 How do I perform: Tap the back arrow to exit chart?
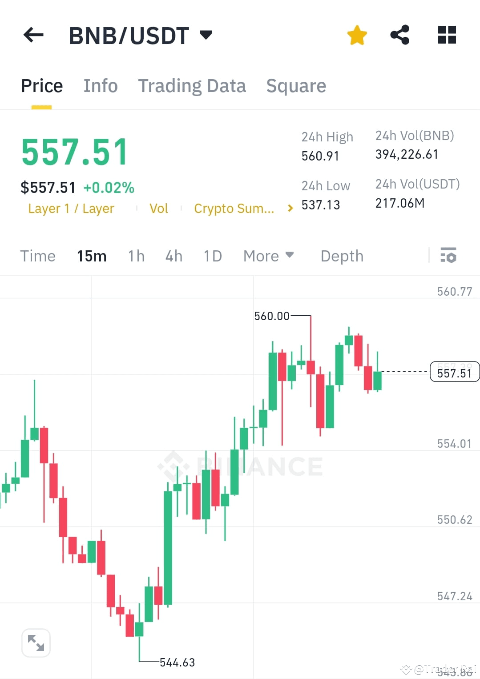tap(33, 35)
